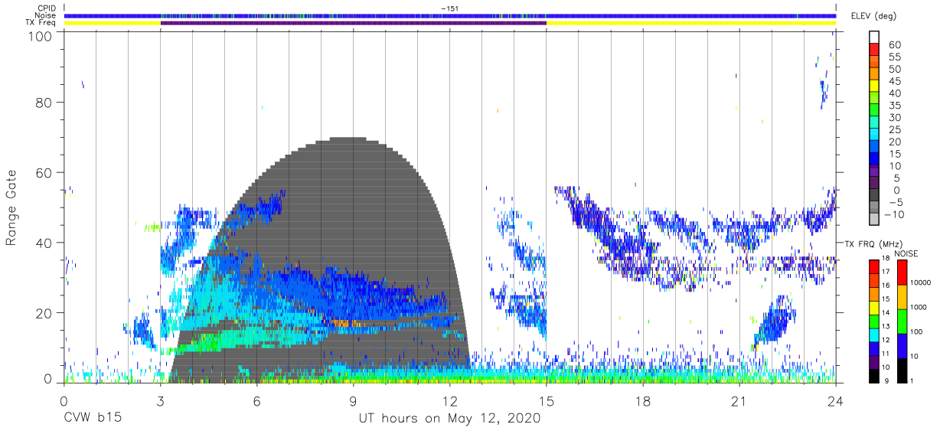Viewport: 940px width, 434px height.
Task: Click the '60' tick on the Range Gate axis
Action: click(x=44, y=172)
